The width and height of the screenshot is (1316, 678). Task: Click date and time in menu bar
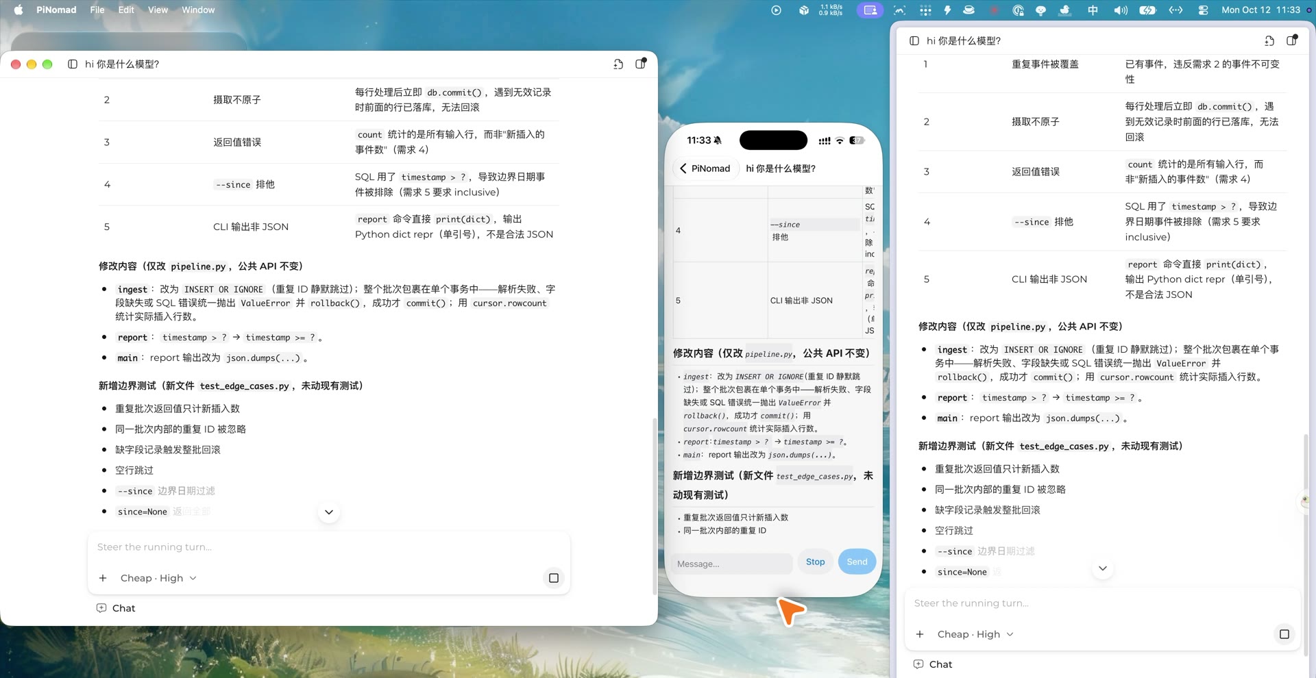[x=1260, y=10]
